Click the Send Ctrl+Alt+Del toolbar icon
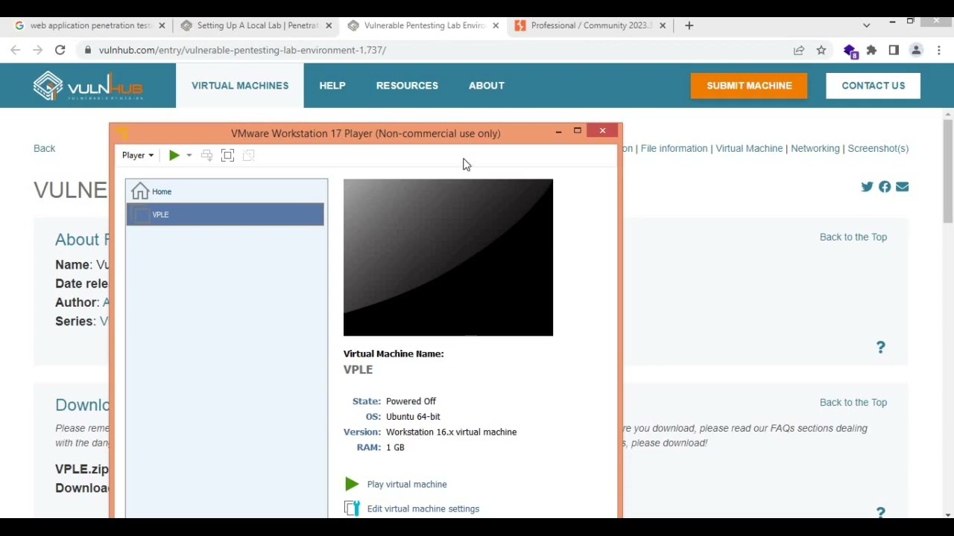This screenshot has height=536, width=954. pos(206,155)
